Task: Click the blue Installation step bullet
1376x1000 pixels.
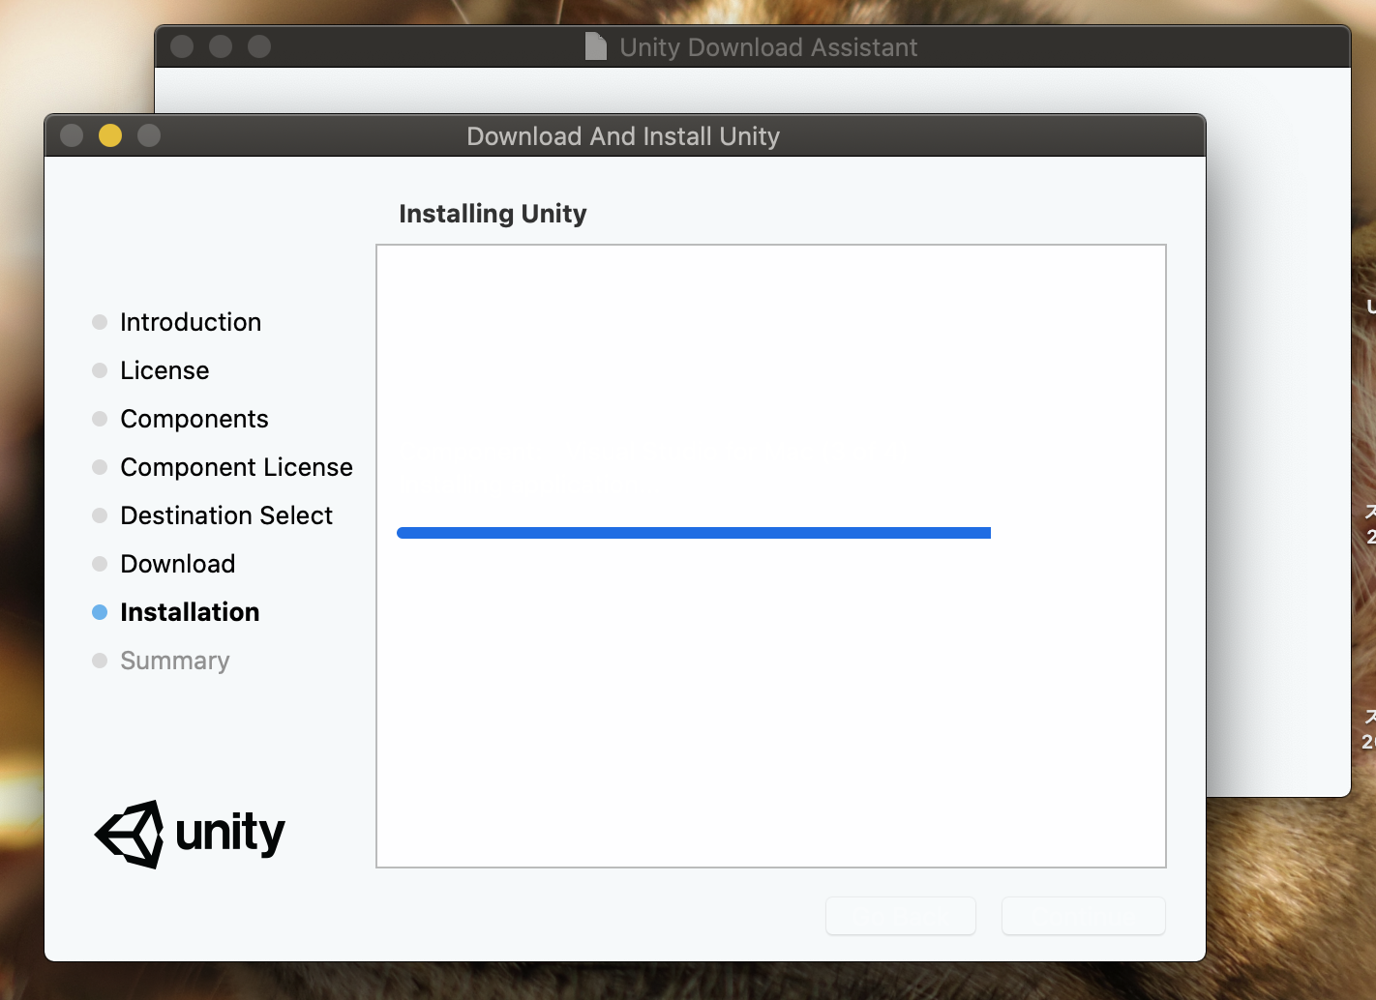Action: pyautogui.click(x=100, y=612)
